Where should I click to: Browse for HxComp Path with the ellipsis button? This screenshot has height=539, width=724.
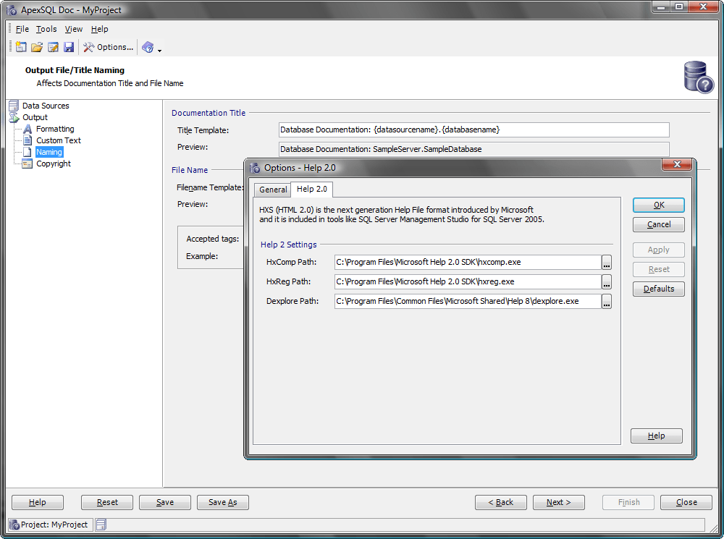pyautogui.click(x=606, y=262)
